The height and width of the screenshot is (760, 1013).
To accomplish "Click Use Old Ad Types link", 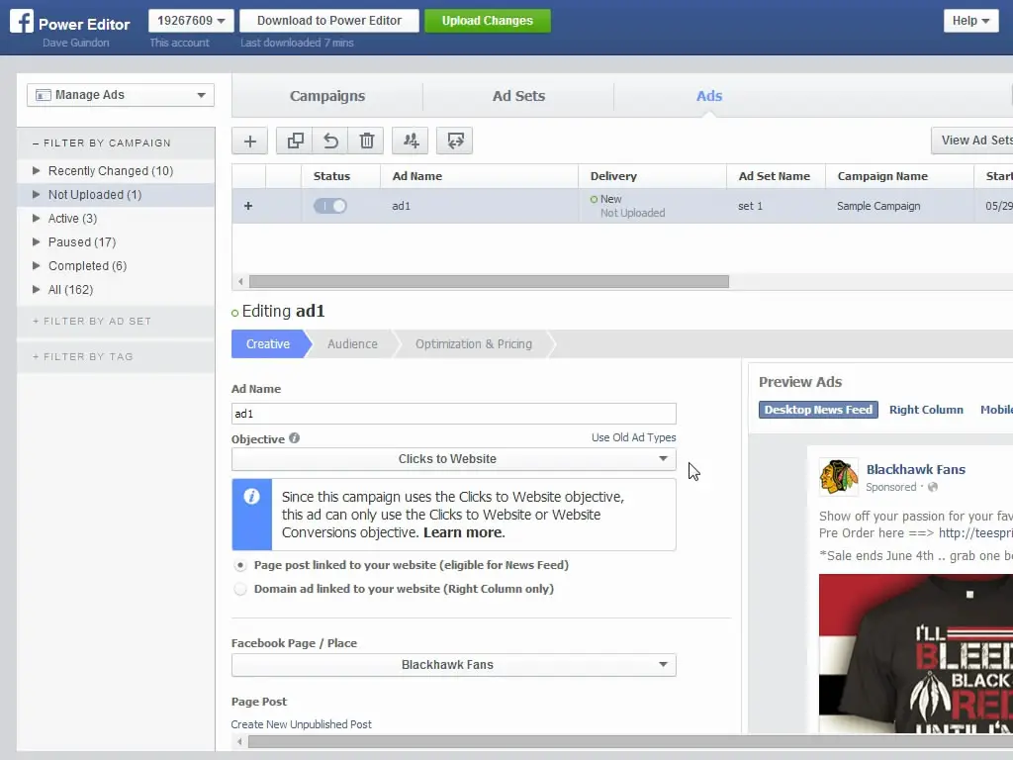I will coord(633,437).
